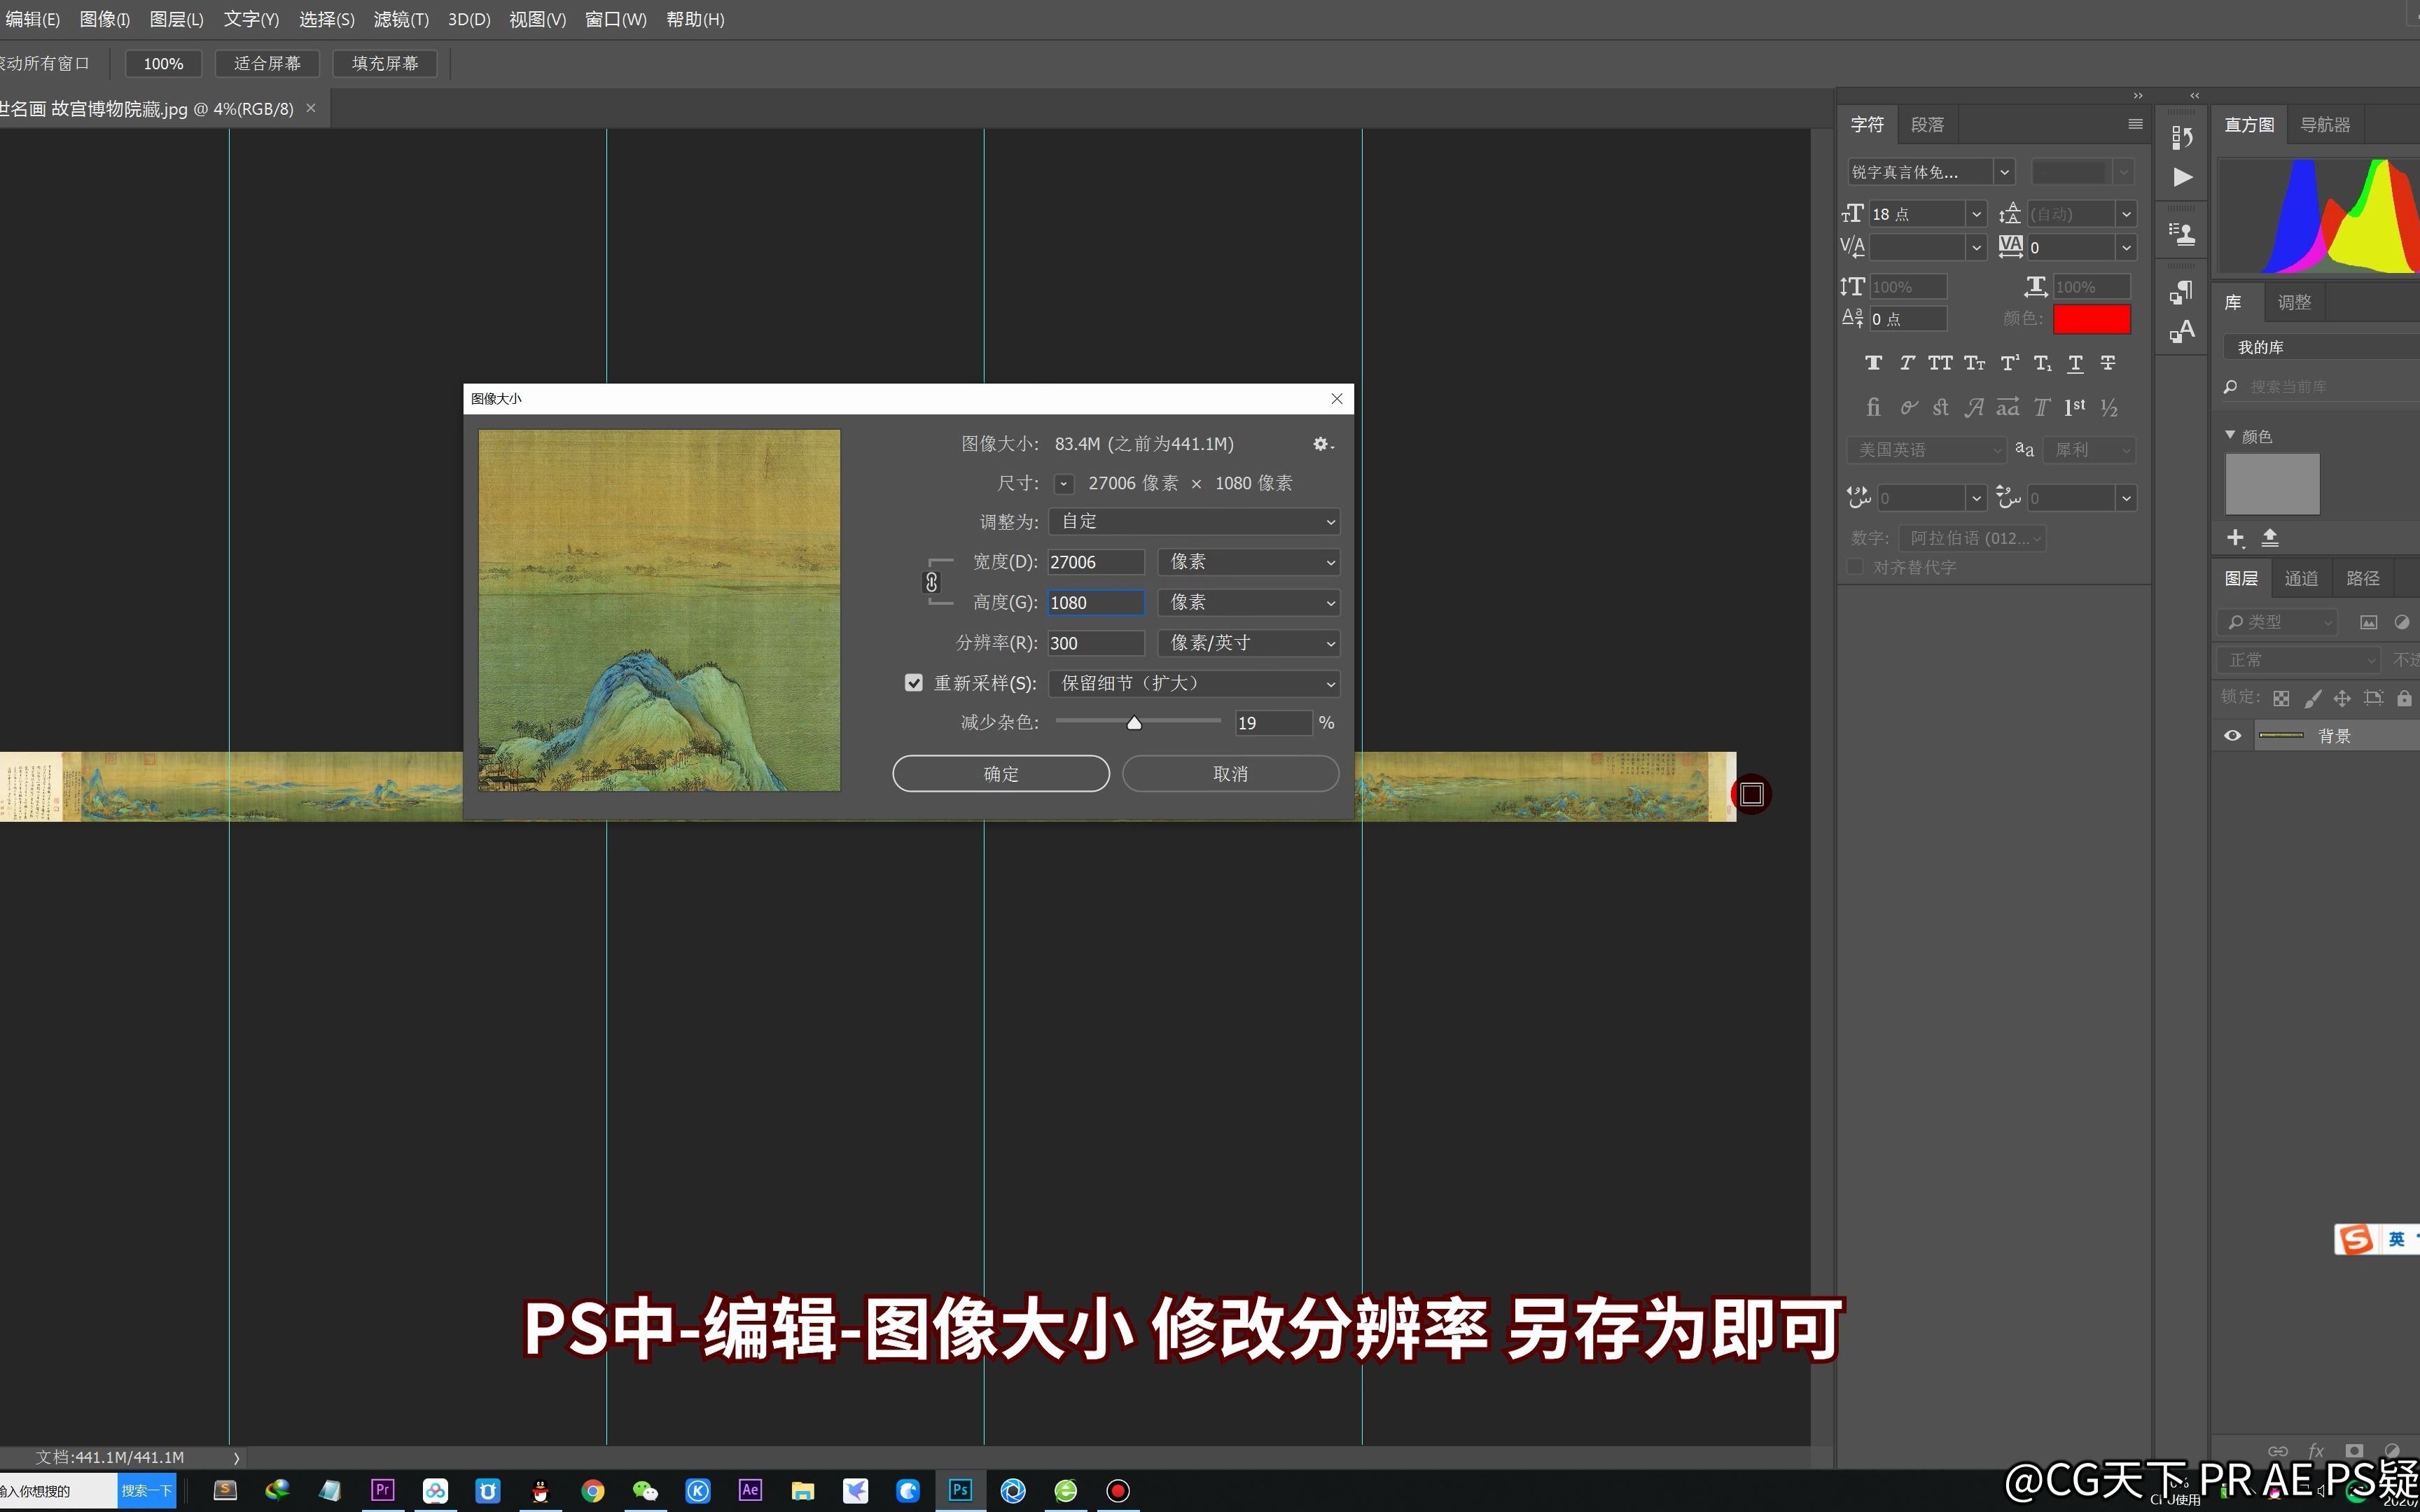
Task: Toggle Strikethrough text style icon
Action: [x=2108, y=363]
